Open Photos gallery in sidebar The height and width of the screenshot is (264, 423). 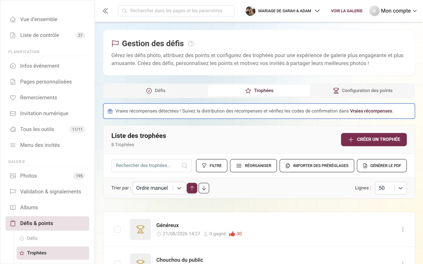47,176
